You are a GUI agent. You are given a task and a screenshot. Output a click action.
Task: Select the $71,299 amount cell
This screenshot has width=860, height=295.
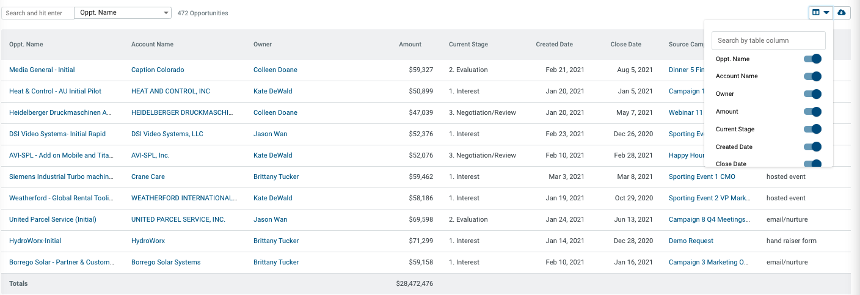tap(421, 241)
